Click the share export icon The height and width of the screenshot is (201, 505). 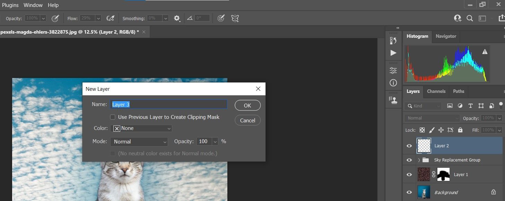(501, 18)
